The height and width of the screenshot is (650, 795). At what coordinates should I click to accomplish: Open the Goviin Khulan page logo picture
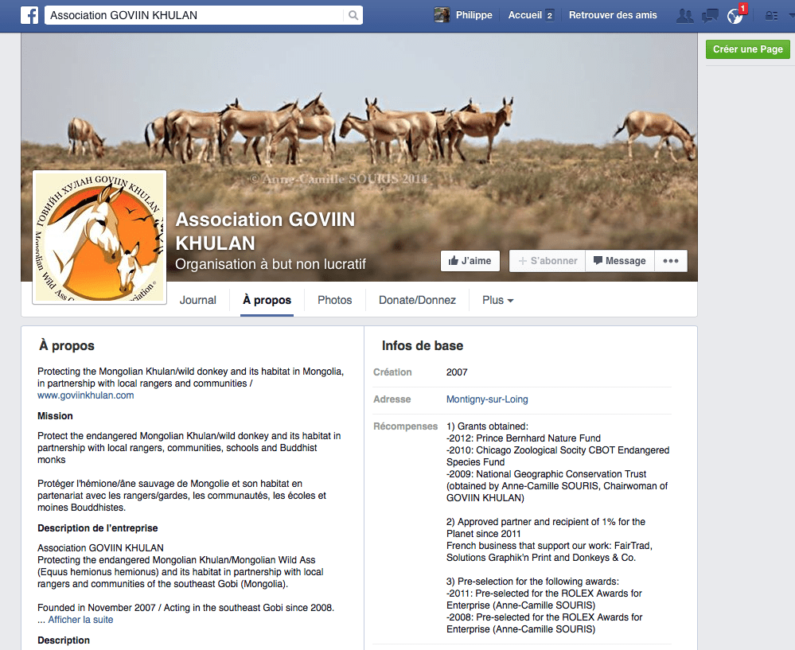(x=99, y=237)
